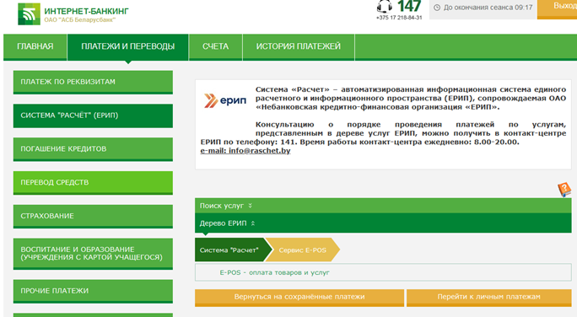The image size is (577, 317).
Task: Open the e-mail info@raschet.by link
Action: tap(245, 151)
